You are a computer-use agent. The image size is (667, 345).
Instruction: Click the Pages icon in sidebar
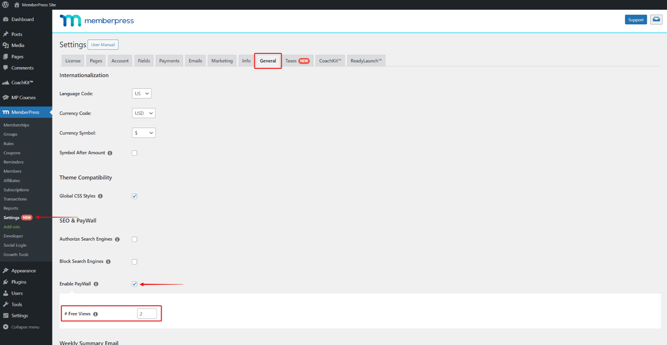pos(6,57)
